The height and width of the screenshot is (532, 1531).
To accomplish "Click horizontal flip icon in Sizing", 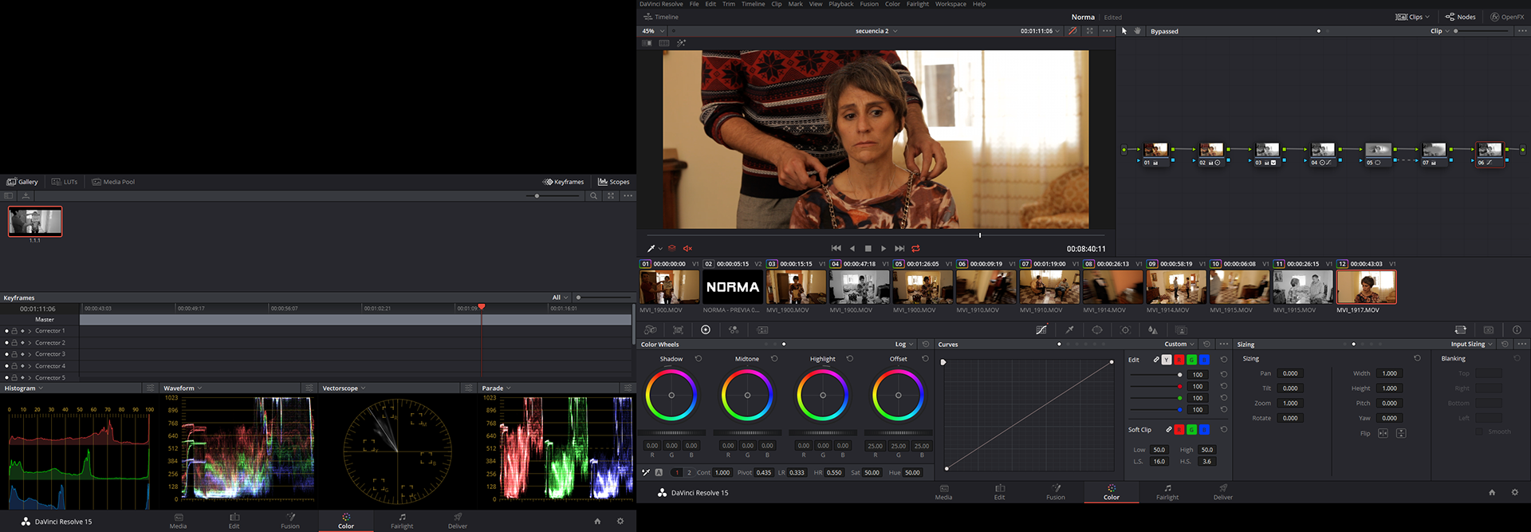I will click(x=1383, y=433).
